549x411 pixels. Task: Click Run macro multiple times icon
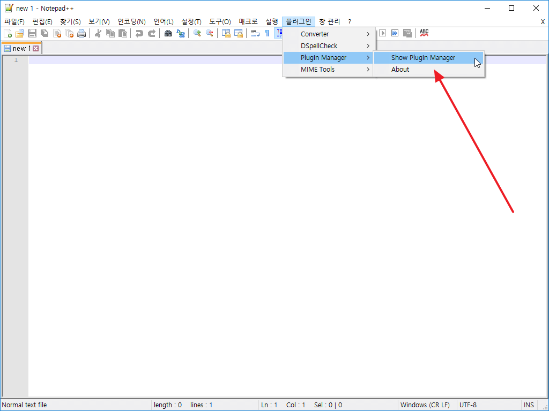point(395,33)
